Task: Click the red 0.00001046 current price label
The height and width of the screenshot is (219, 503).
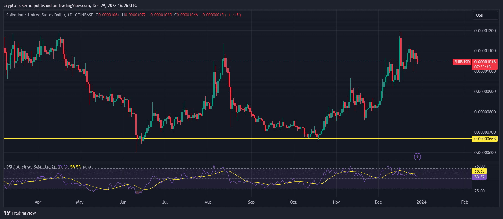Action: tap(485, 62)
